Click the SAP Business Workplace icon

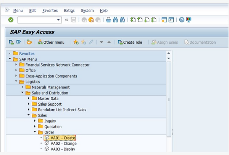[x=29, y=42]
